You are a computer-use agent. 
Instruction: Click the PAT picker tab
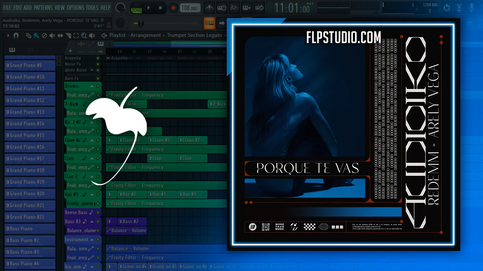point(100,49)
